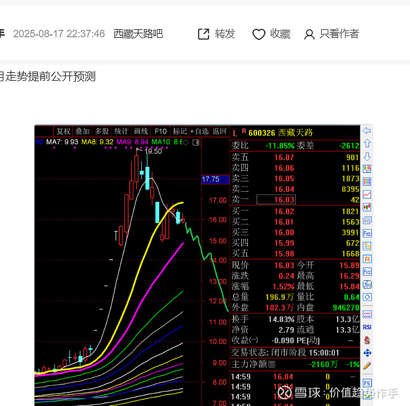Screen dimensions: 410x406
Task: Click the person icon beside 只看作者
Action: [309, 34]
